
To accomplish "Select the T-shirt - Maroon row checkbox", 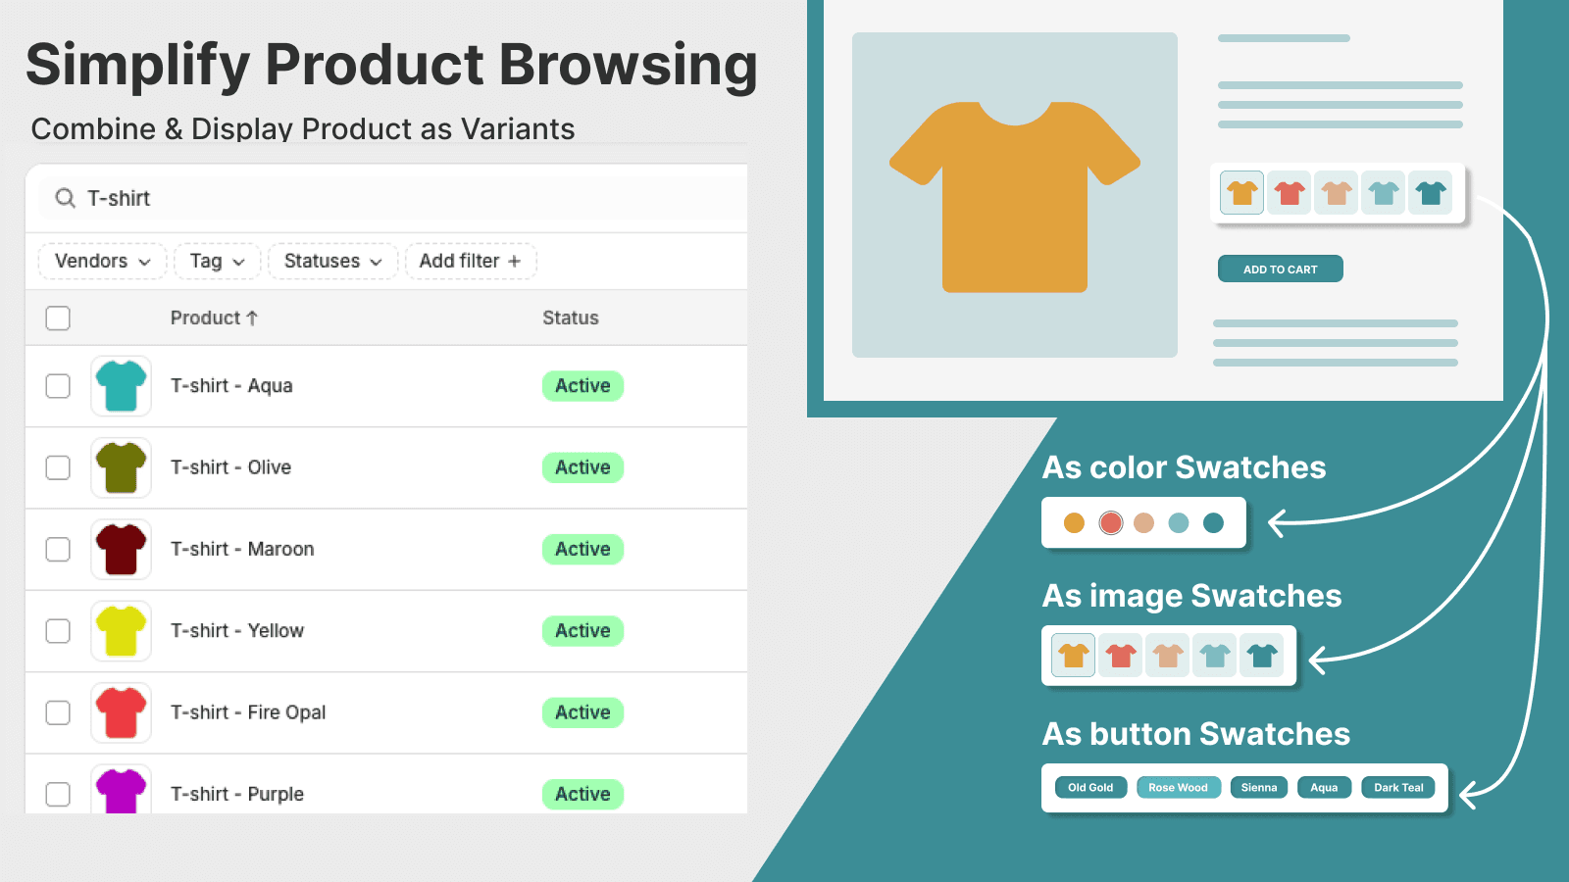I will [58, 549].
